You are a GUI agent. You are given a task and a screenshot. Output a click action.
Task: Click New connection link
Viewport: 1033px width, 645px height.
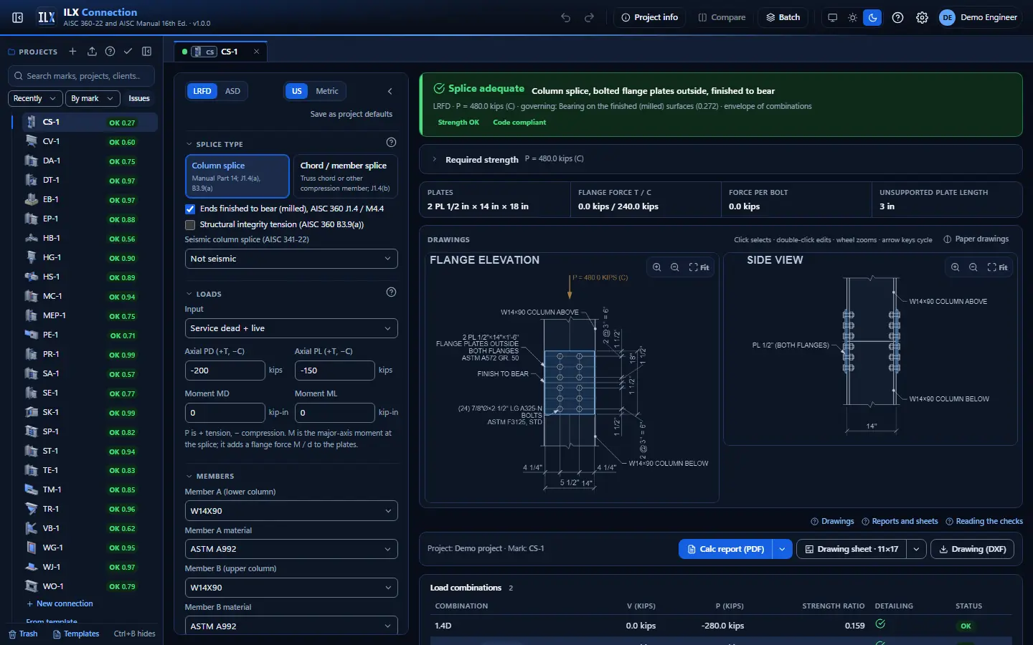click(60, 603)
